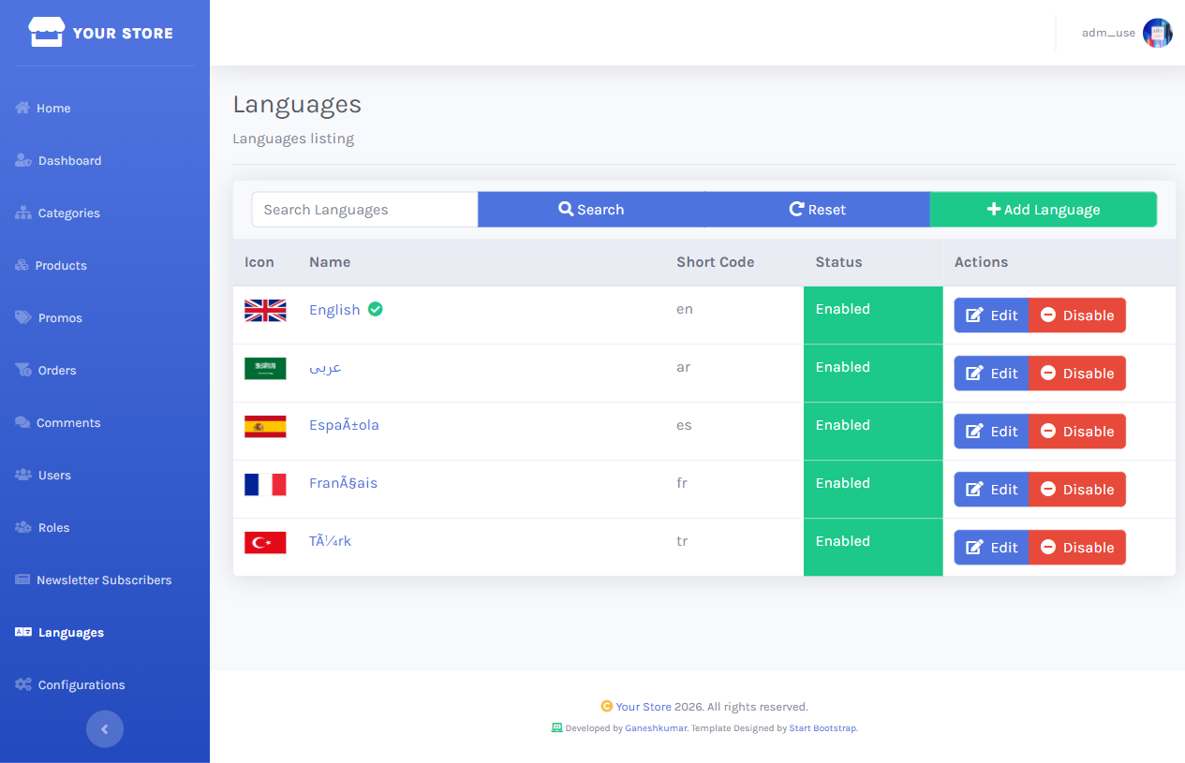Disable the Arabic (ar) language

tap(1077, 374)
